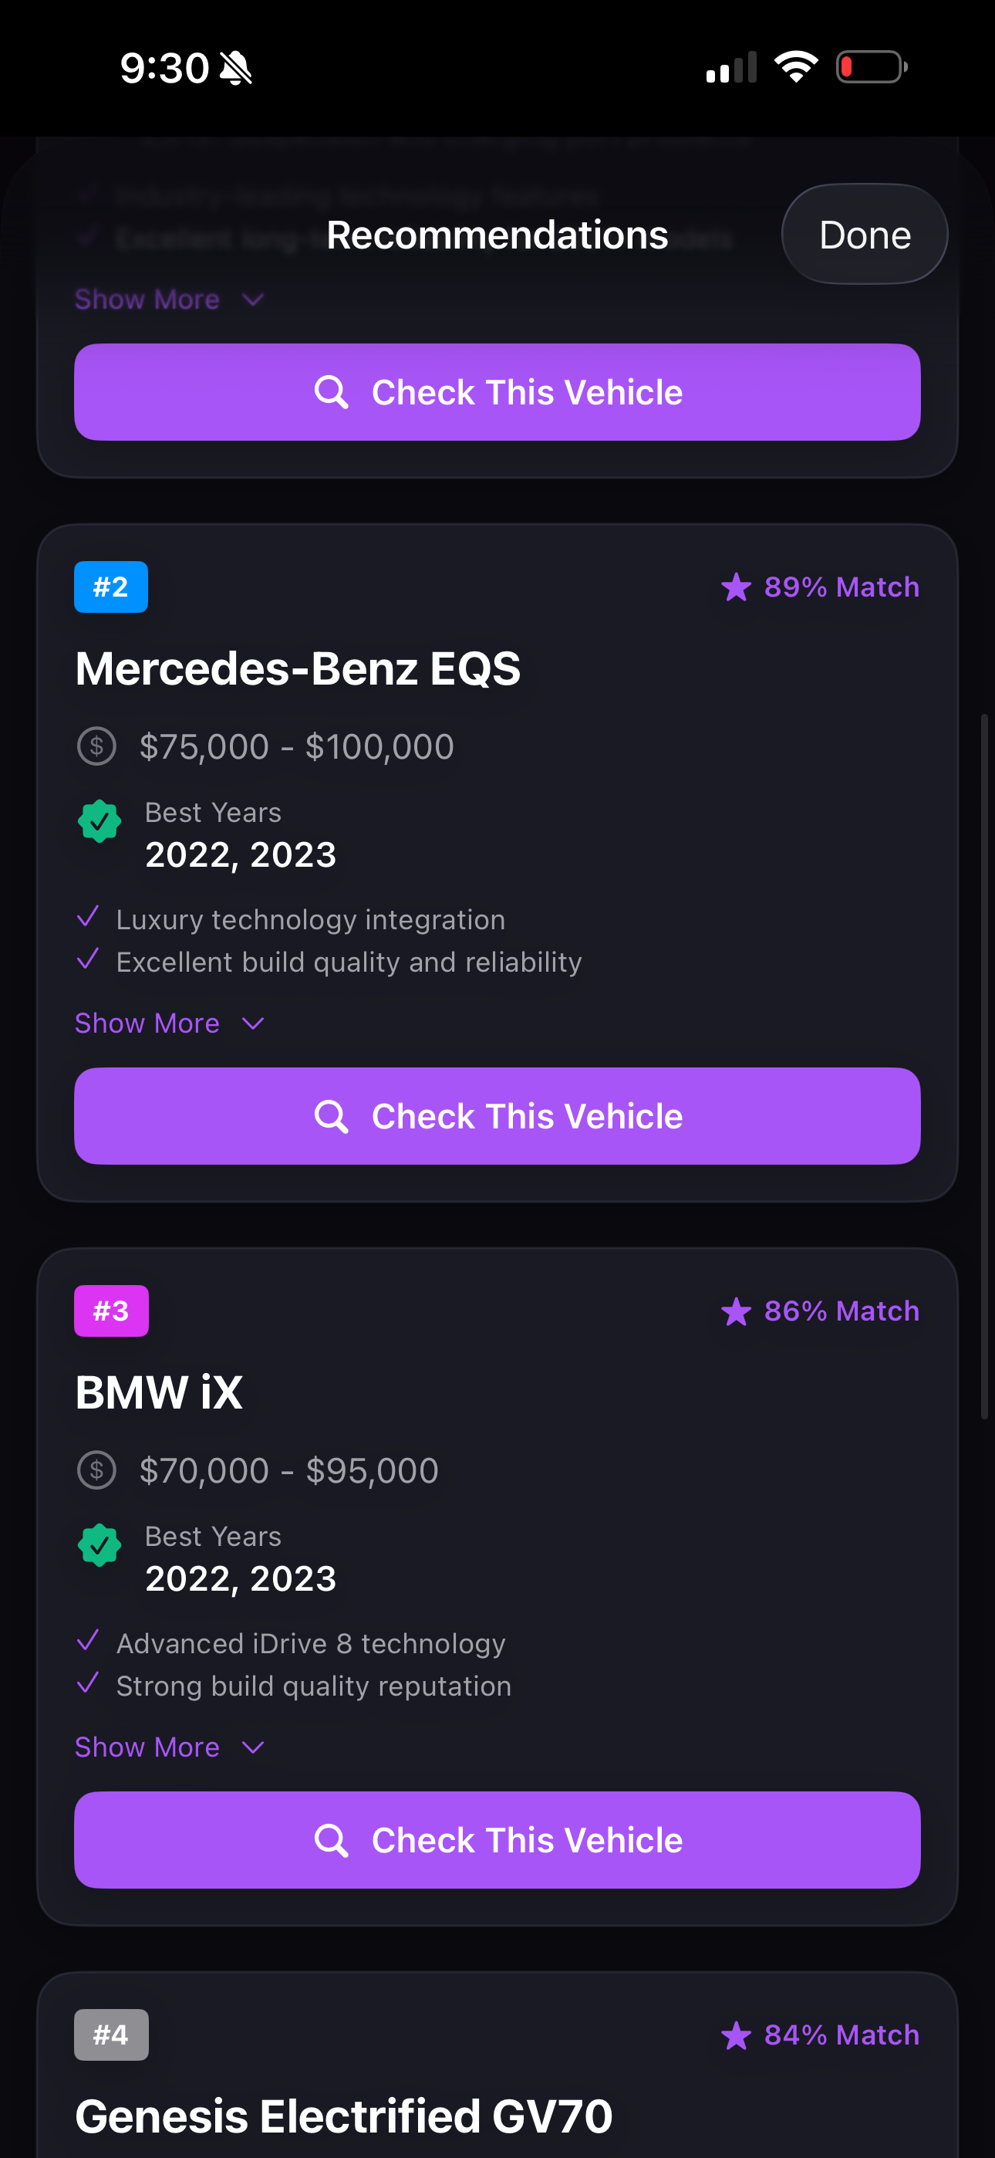Click the search icon in BMW iX's Check button
The width and height of the screenshot is (995, 2158).
(332, 1840)
